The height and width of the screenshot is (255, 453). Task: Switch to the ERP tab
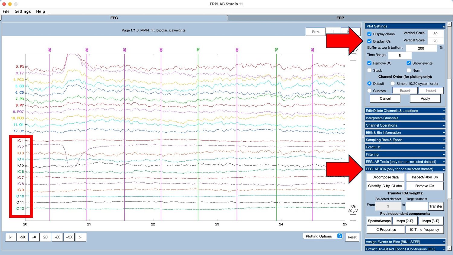340,18
